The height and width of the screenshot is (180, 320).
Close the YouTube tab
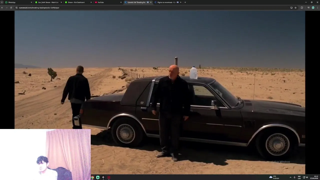121,2
